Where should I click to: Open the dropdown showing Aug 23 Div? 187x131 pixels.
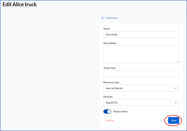pyautogui.click(x=141, y=102)
